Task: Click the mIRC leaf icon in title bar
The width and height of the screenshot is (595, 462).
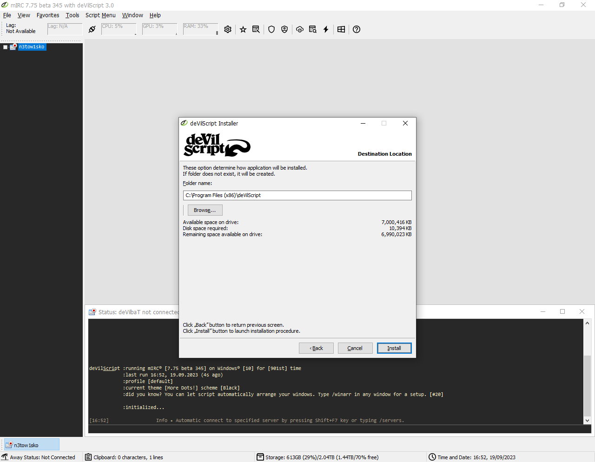Action: point(5,5)
